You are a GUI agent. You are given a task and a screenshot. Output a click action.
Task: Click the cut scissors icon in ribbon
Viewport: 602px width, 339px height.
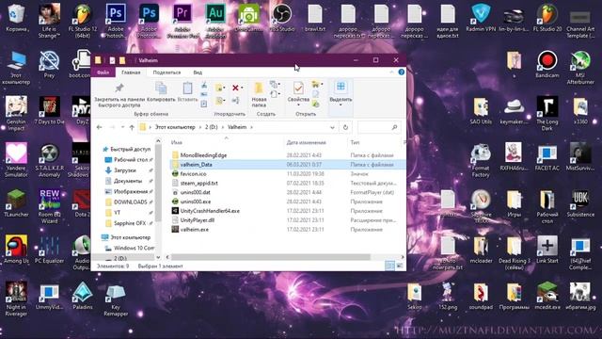pyautogui.click(x=204, y=85)
